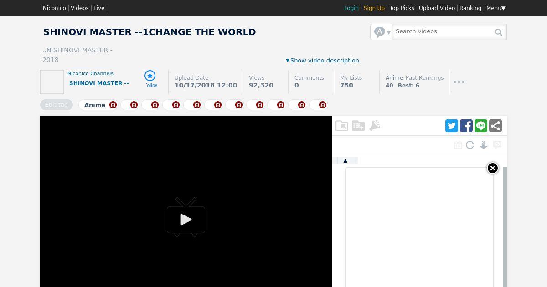Reload comments with circular arrow icon
547x287 pixels.
point(470,145)
